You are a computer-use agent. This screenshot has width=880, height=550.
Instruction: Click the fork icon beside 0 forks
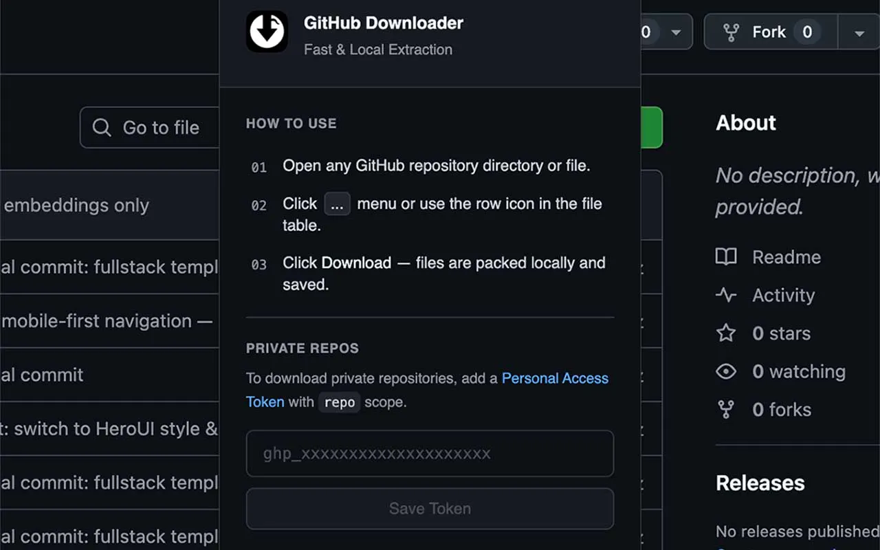[x=726, y=410]
